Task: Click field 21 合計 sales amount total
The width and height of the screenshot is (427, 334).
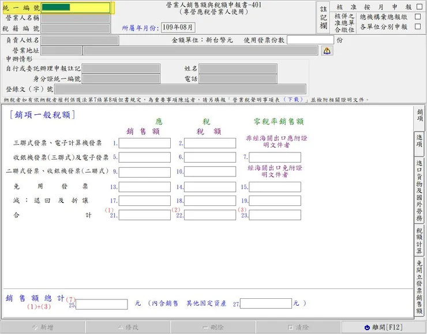Action: [x=145, y=215]
